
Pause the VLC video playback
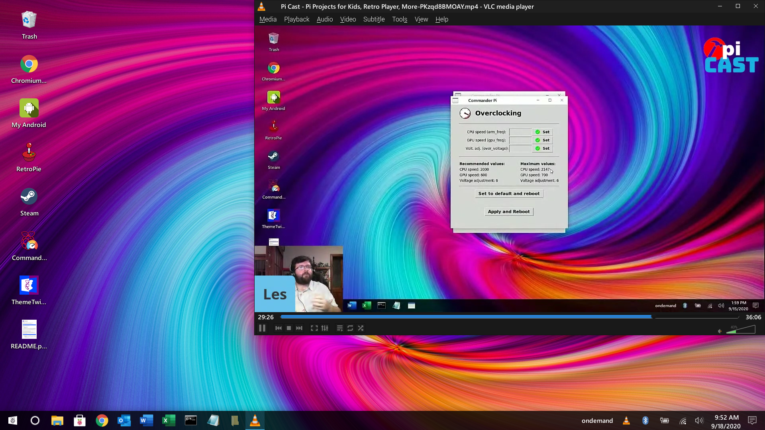tap(262, 328)
